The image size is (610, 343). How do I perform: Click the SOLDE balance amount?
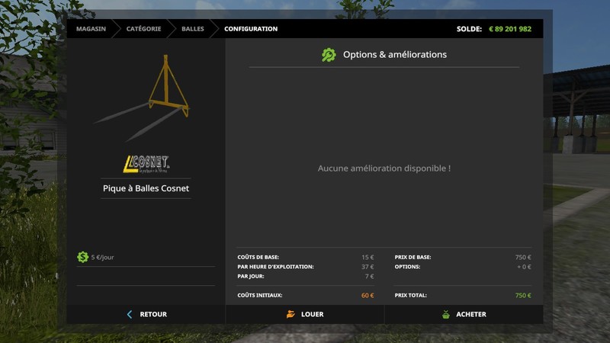click(x=510, y=29)
